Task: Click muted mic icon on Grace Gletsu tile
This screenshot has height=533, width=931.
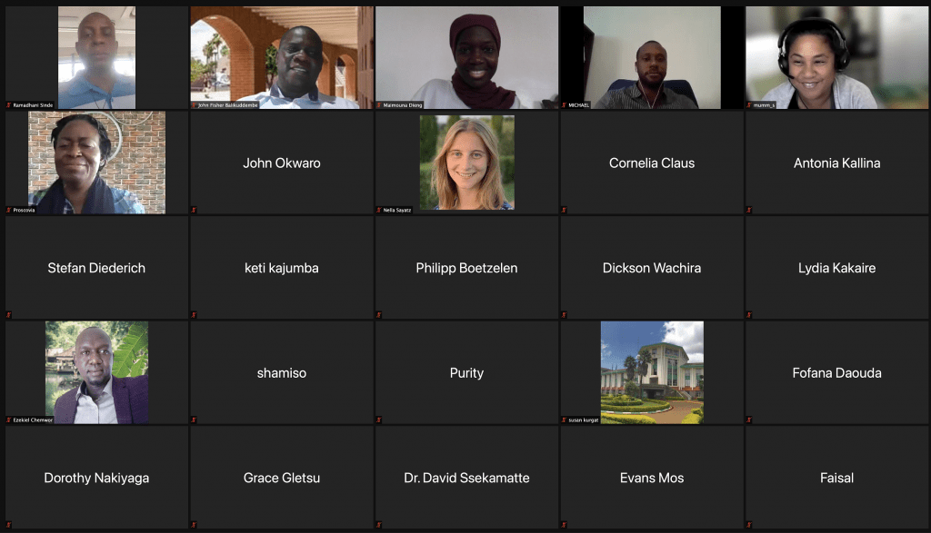Action: [x=194, y=525]
